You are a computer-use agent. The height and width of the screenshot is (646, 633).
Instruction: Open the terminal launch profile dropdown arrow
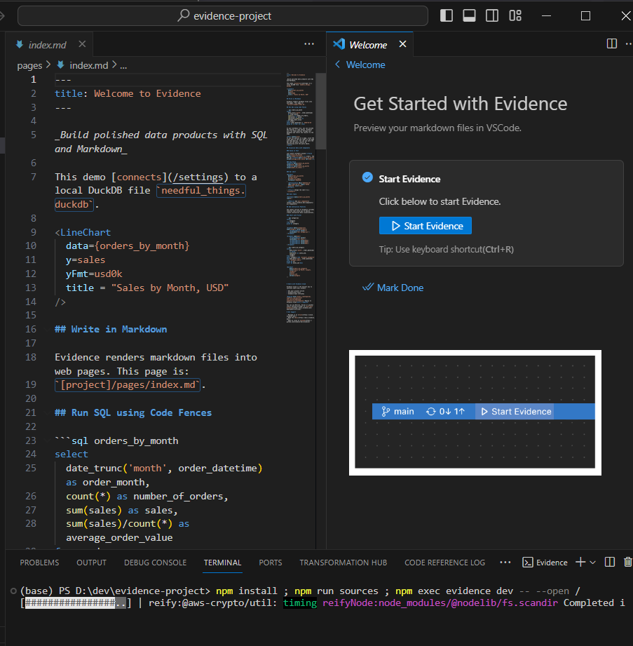(x=592, y=563)
